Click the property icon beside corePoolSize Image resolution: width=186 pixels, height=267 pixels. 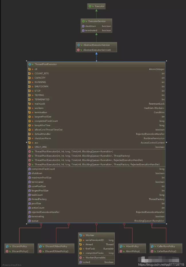(29, 186)
